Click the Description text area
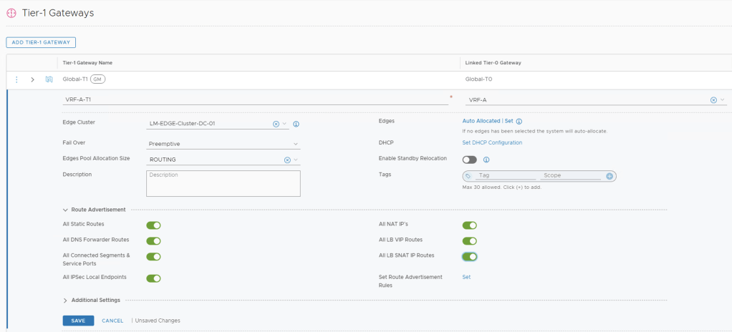 coord(223,182)
